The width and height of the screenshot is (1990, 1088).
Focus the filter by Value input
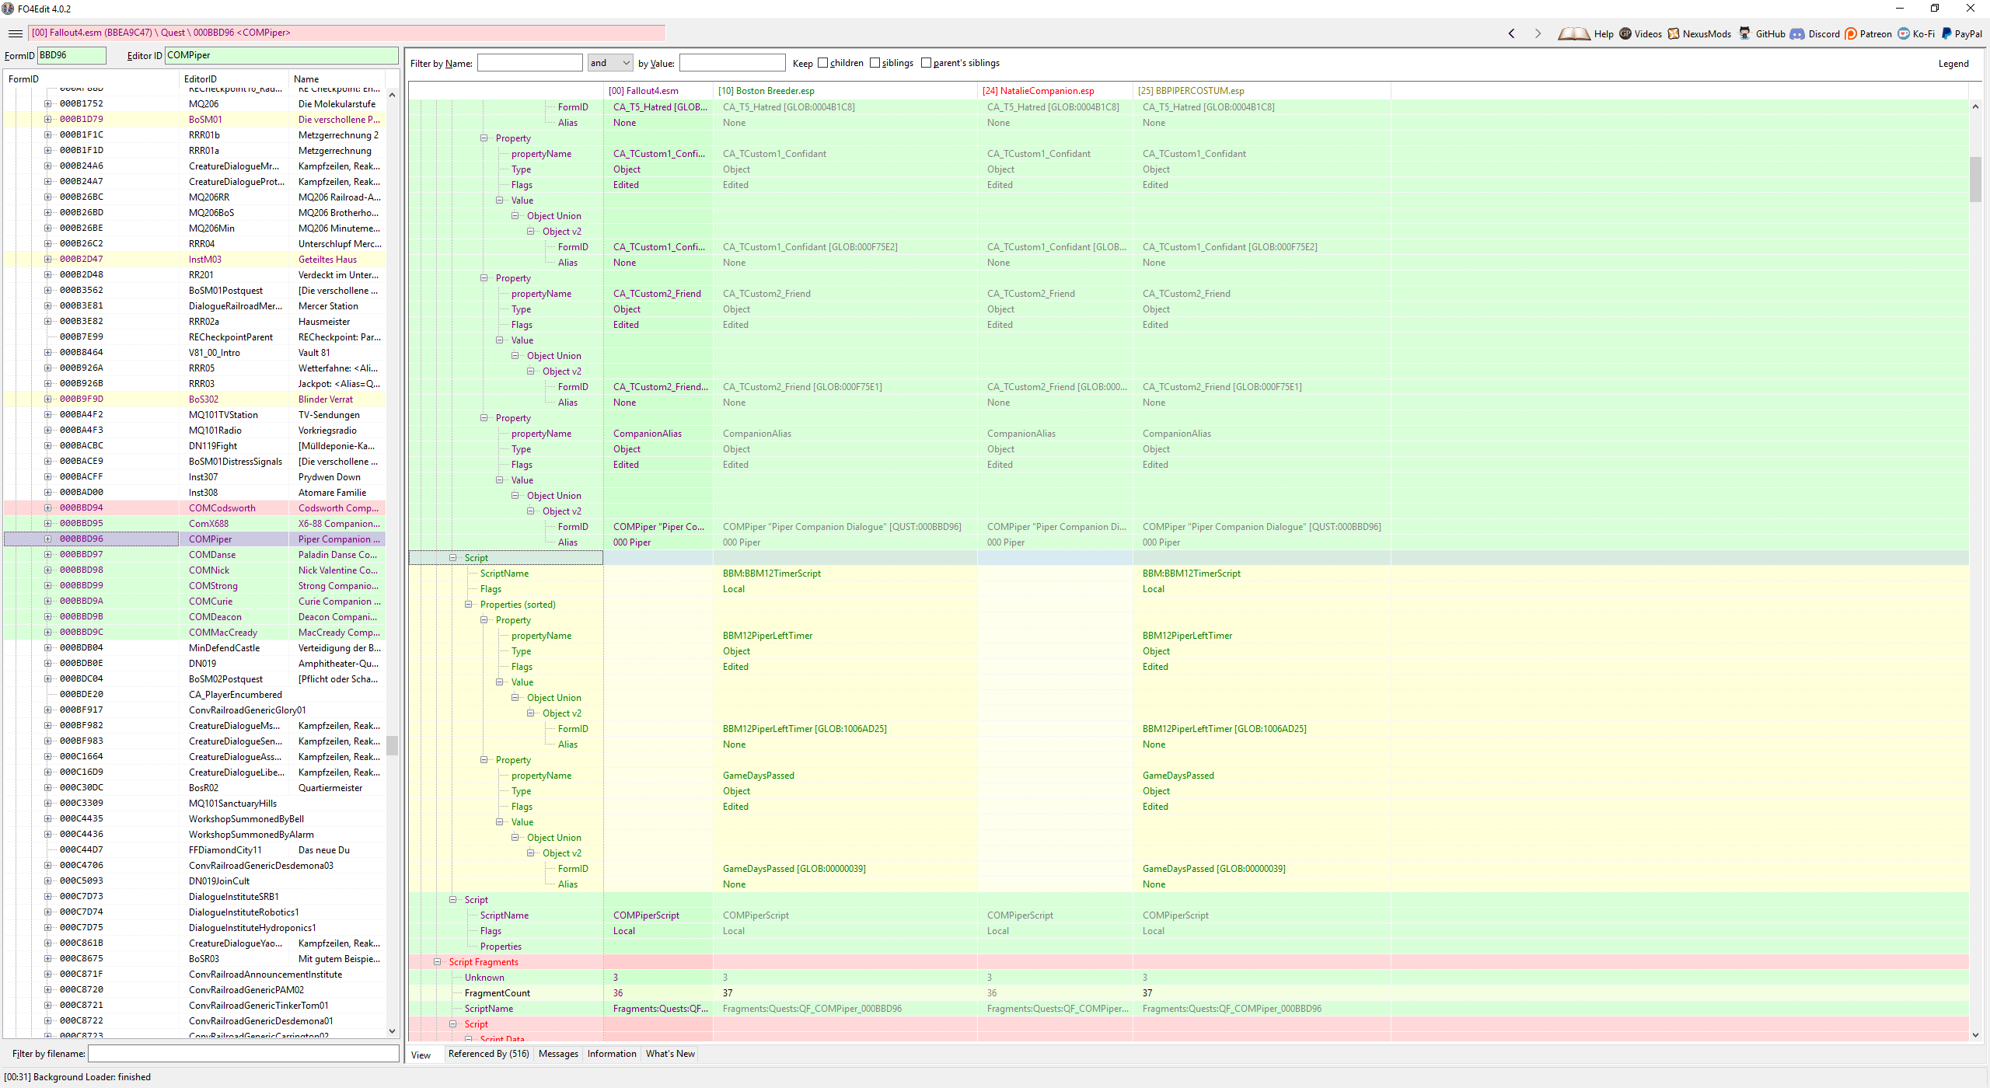click(732, 63)
